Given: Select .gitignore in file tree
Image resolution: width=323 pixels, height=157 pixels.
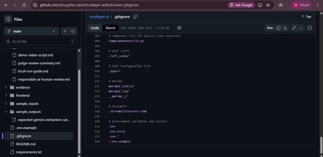Looking at the screenshot, I should pos(38,136).
